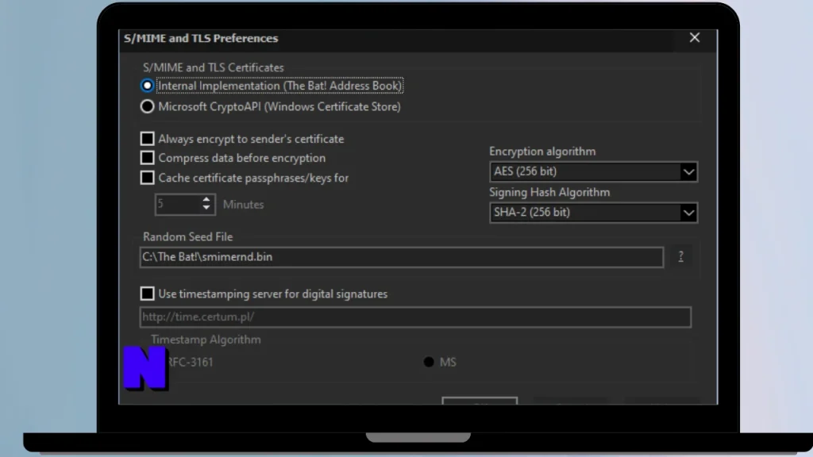Click the timestamping server URL field
Viewport: 813px width, 457px height.
415,317
